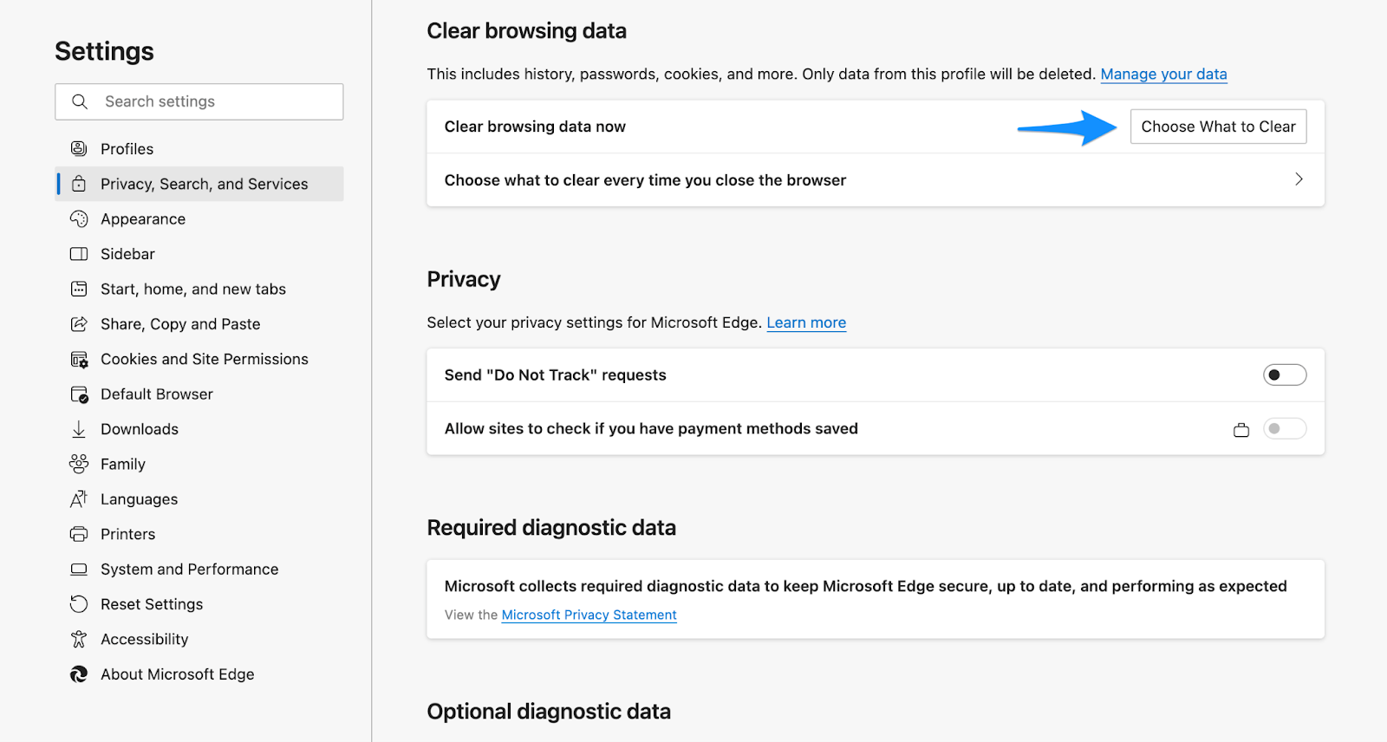Click the Default Browser icon
The width and height of the screenshot is (1387, 742).
click(79, 394)
